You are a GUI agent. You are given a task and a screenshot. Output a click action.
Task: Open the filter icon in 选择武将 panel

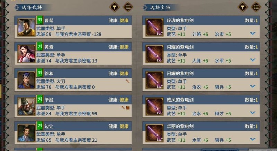(x=115, y=7)
